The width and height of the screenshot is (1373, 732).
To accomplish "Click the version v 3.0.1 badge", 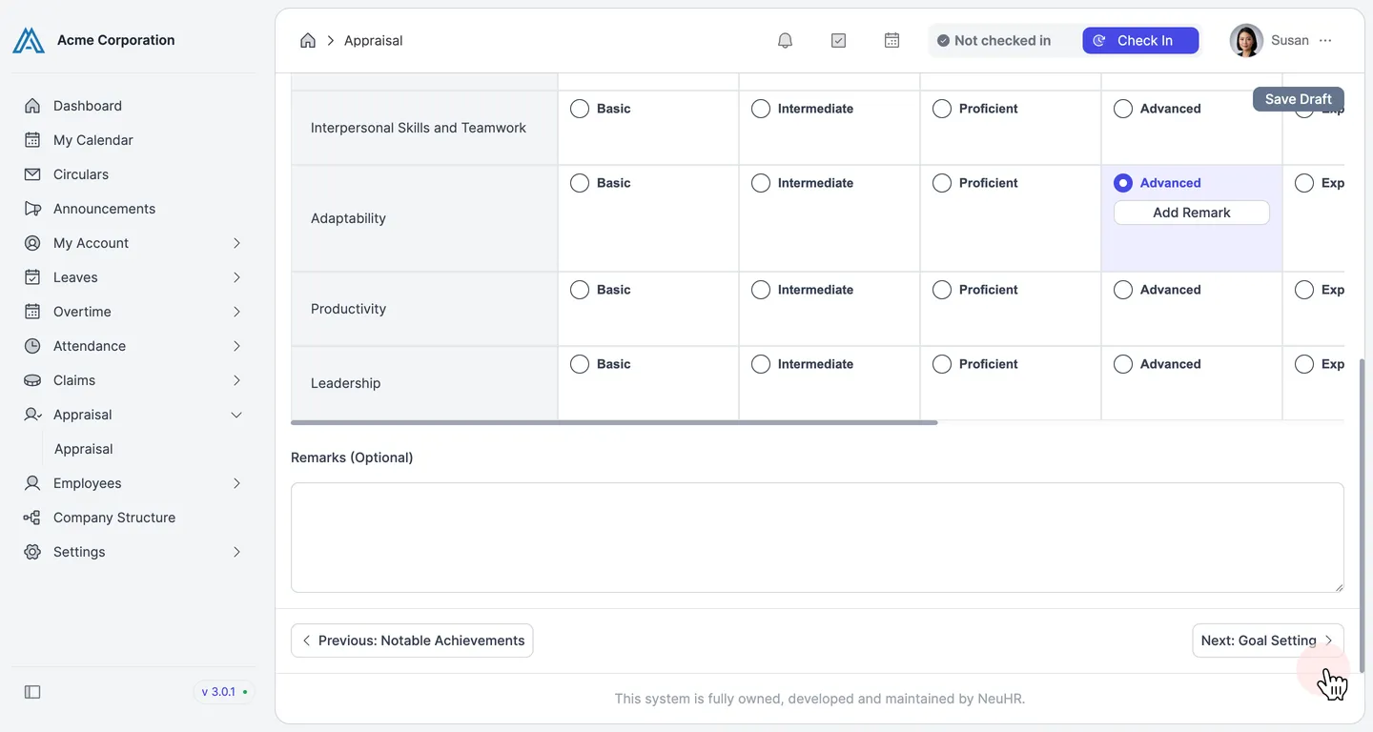I will tap(224, 692).
